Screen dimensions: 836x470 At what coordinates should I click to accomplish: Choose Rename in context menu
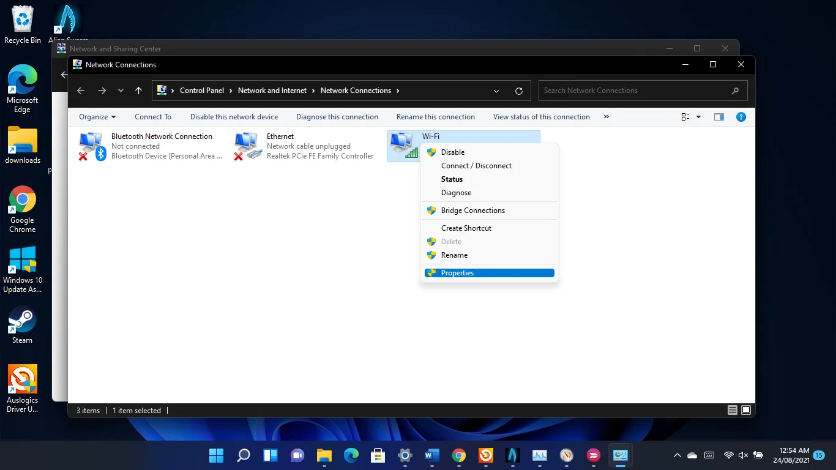pos(490,255)
